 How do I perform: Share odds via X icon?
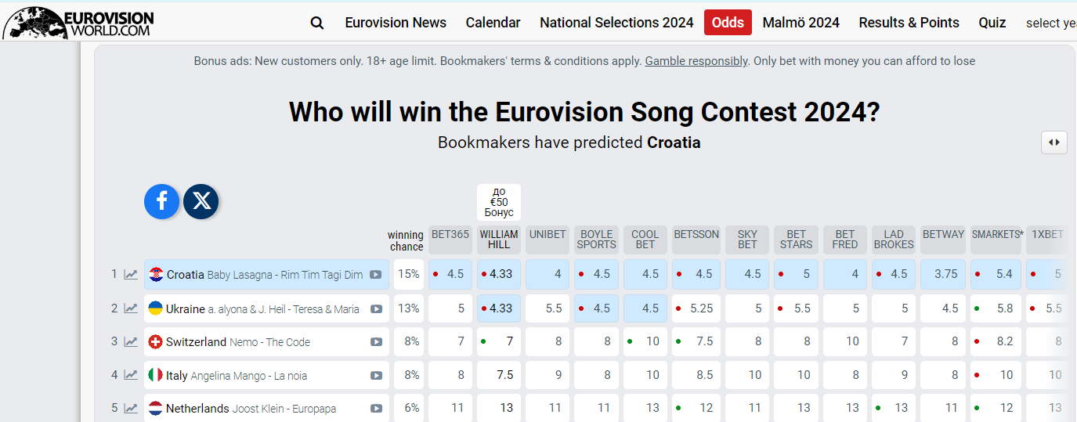coord(201,202)
